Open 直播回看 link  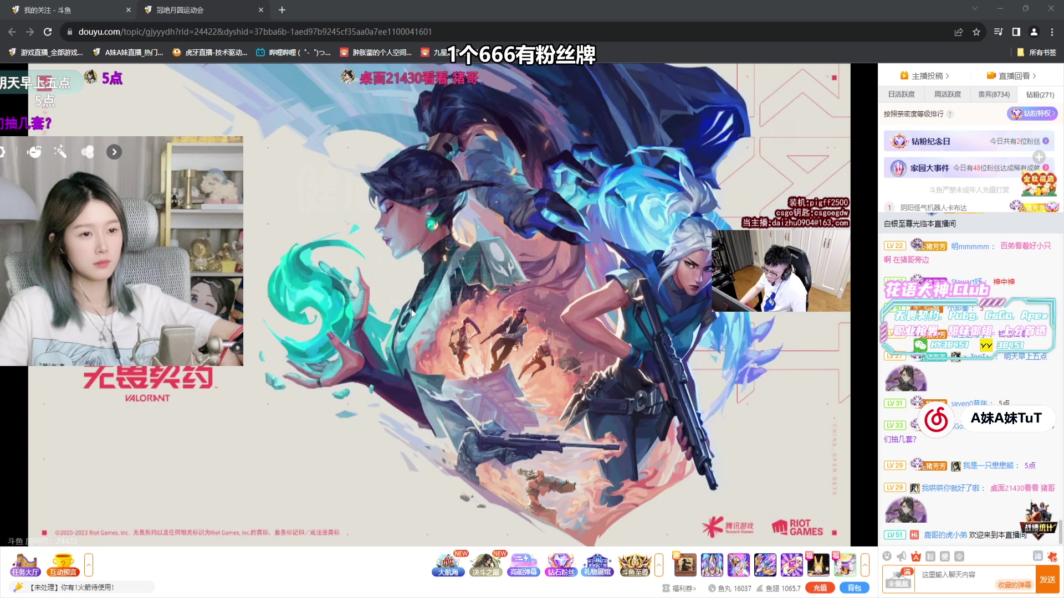pyautogui.click(x=1011, y=76)
